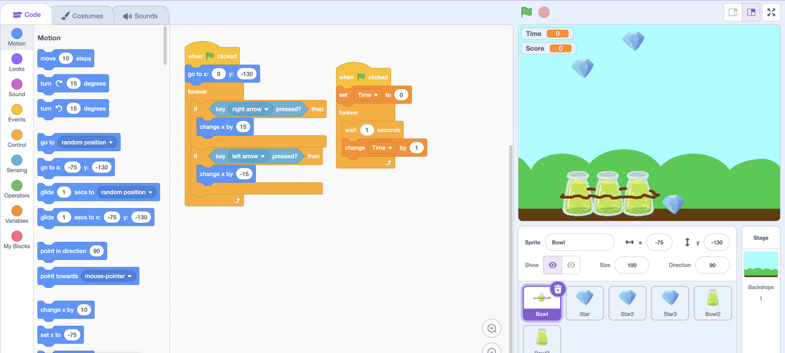The height and width of the screenshot is (353, 785).
Task: Click the green flag to start project
Action: [x=527, y=12]
